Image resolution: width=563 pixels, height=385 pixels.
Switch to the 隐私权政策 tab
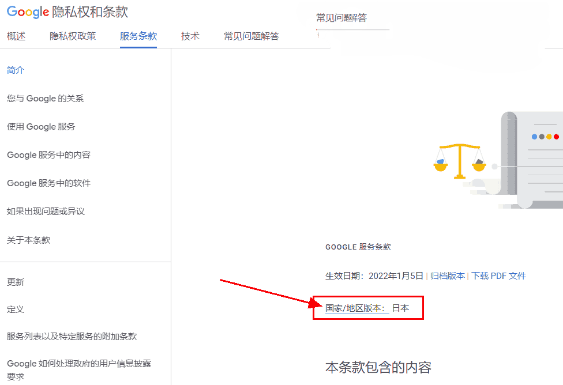click(73, 36)
